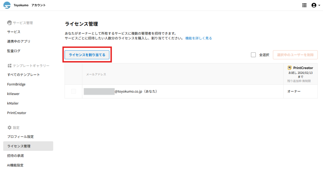Toggle the checkbox in the owner row

pos(73,91)
